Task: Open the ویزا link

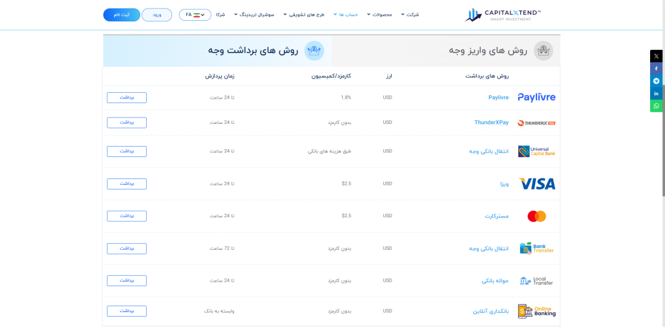Action: click(504, 184)
